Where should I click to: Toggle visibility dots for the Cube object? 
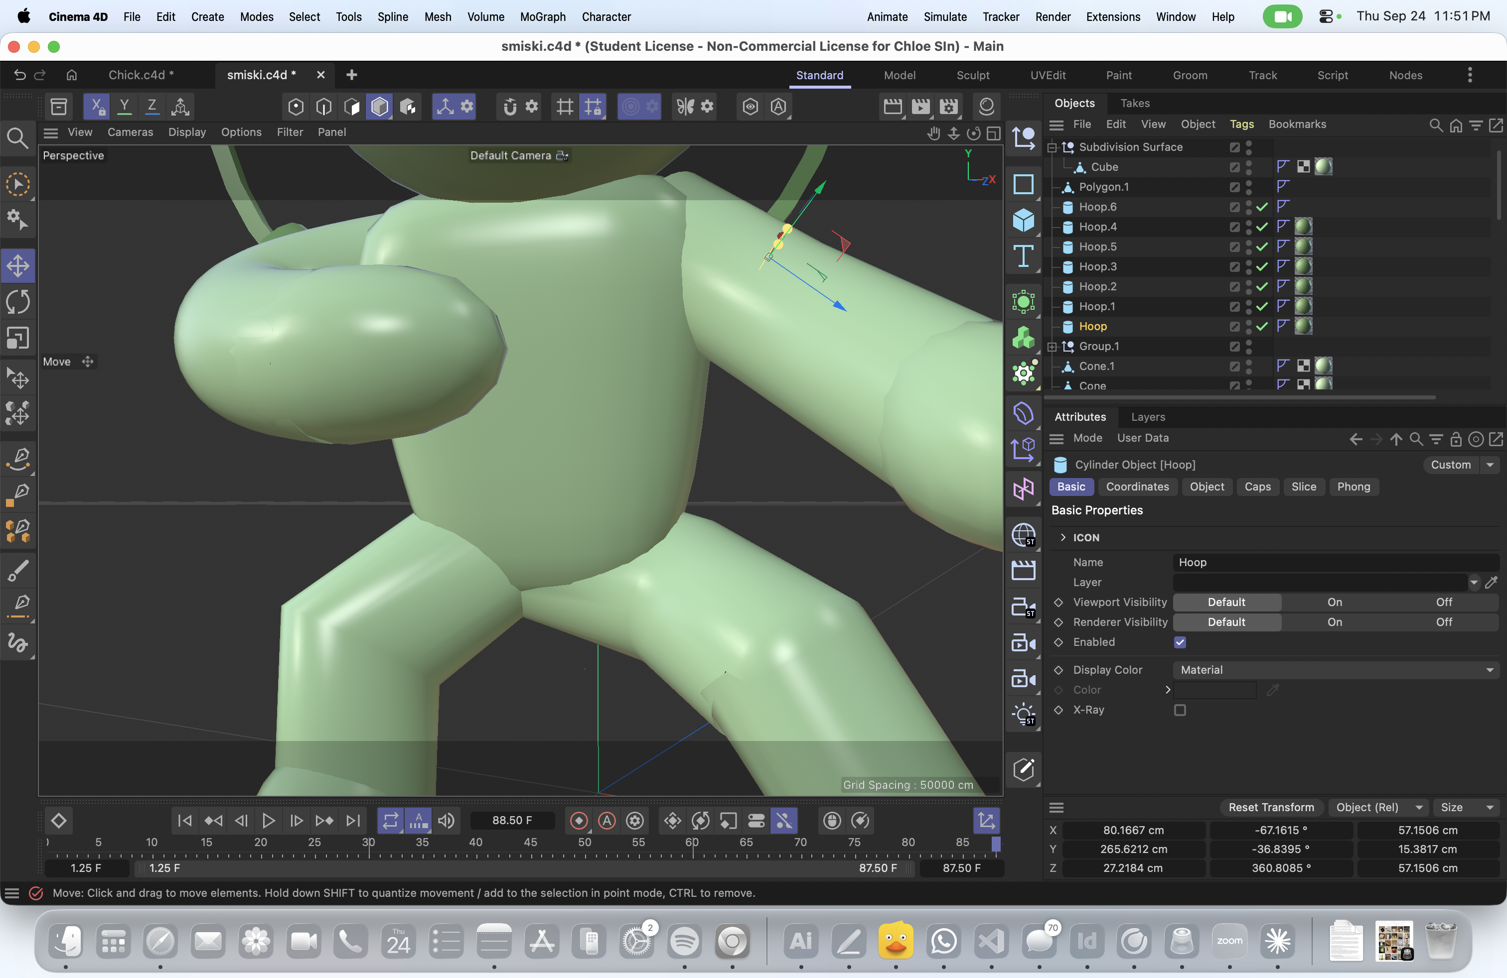point(1249,167)
